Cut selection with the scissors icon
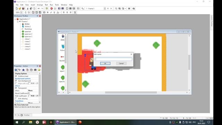 (28, 8)
